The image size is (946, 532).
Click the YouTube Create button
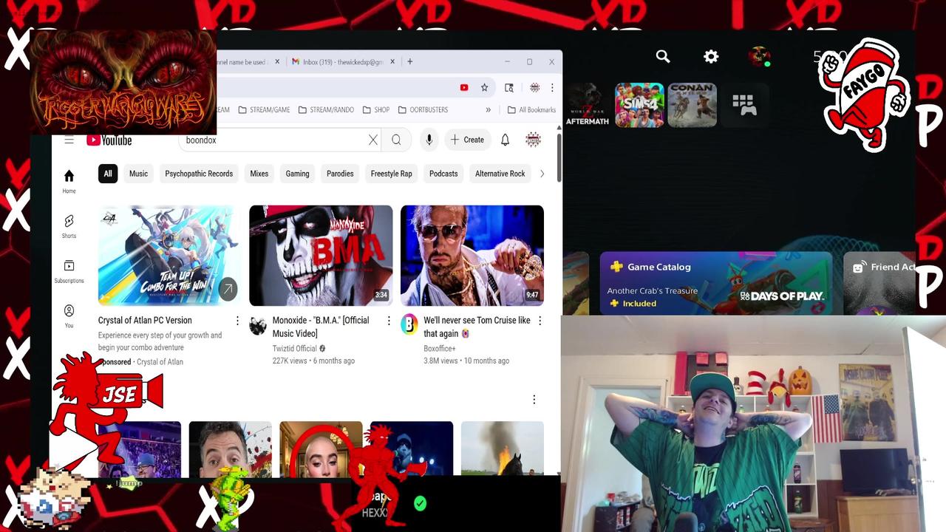click(x=467, y=140)
